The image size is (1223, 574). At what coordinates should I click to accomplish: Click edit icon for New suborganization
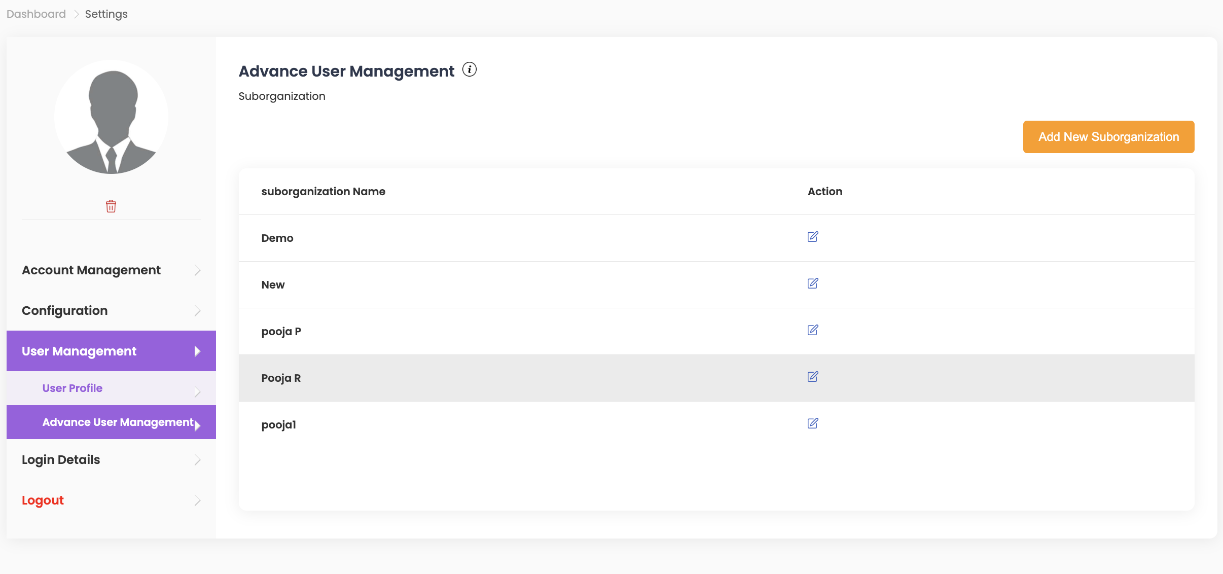812,283
